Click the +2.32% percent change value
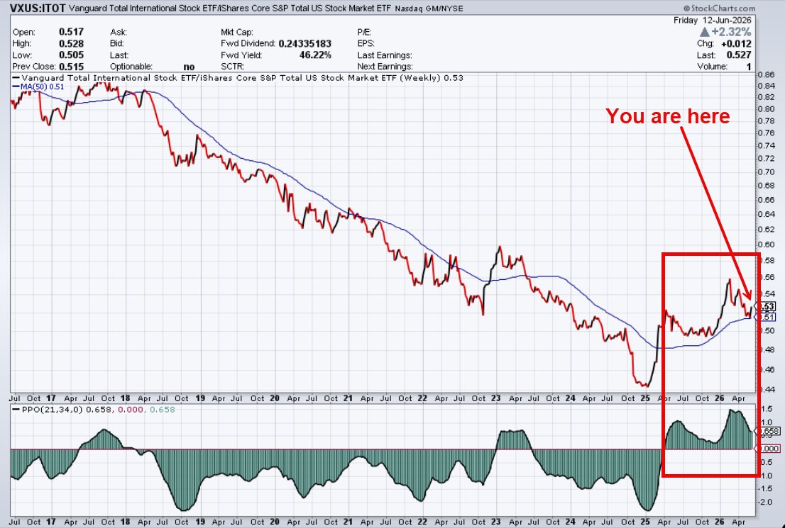 click(x=732, y=32)
